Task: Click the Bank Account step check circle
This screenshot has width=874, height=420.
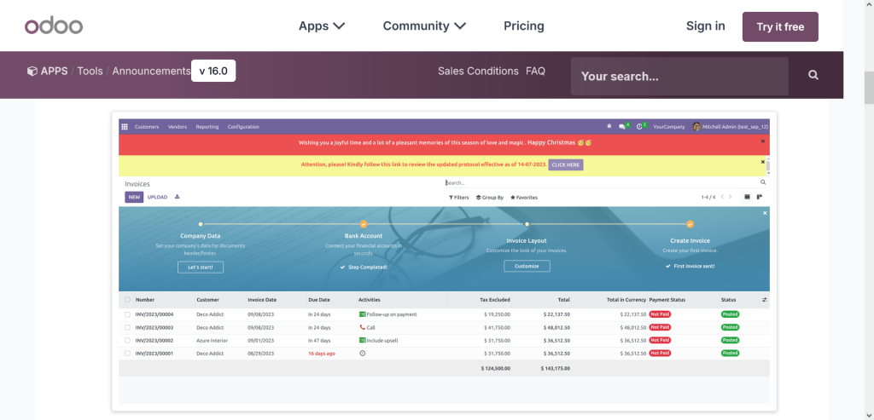Action: [x=364, y=224]
